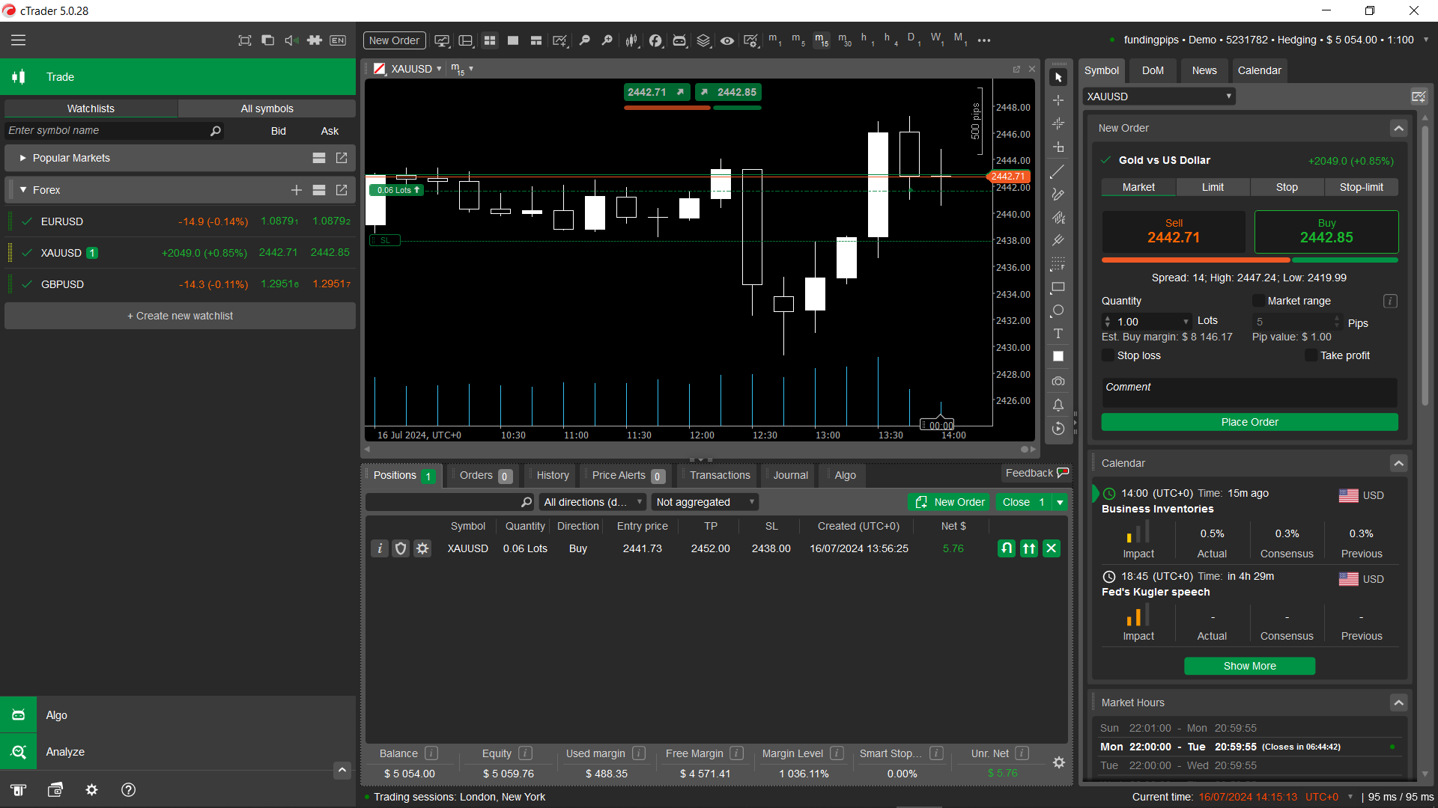Select the m30 timeframe

[x=844, y=40]
